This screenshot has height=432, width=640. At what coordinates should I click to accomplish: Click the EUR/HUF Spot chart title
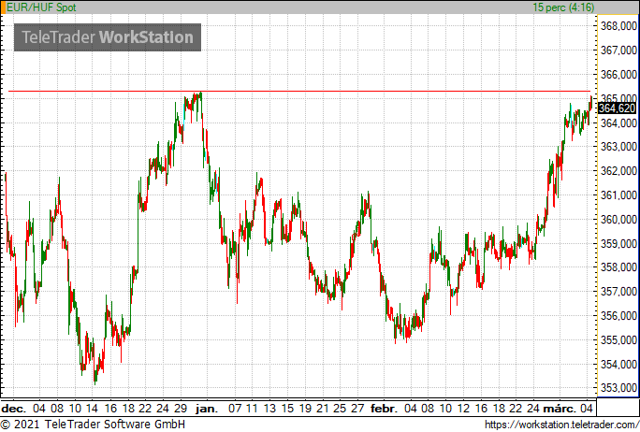(x=41, y=7)
